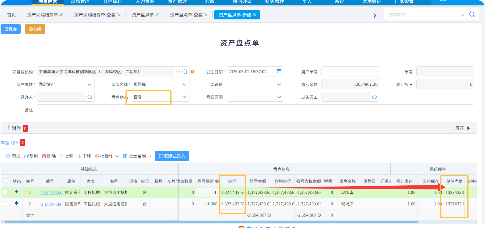Image resolution: width=485 pixels, height=228 pixels.
Task: Switch to the 资产盘点单-查看 tab
Action: click(x=186, y=15)
